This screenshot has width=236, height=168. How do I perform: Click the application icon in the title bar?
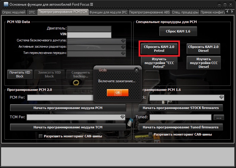coord(6,4)
